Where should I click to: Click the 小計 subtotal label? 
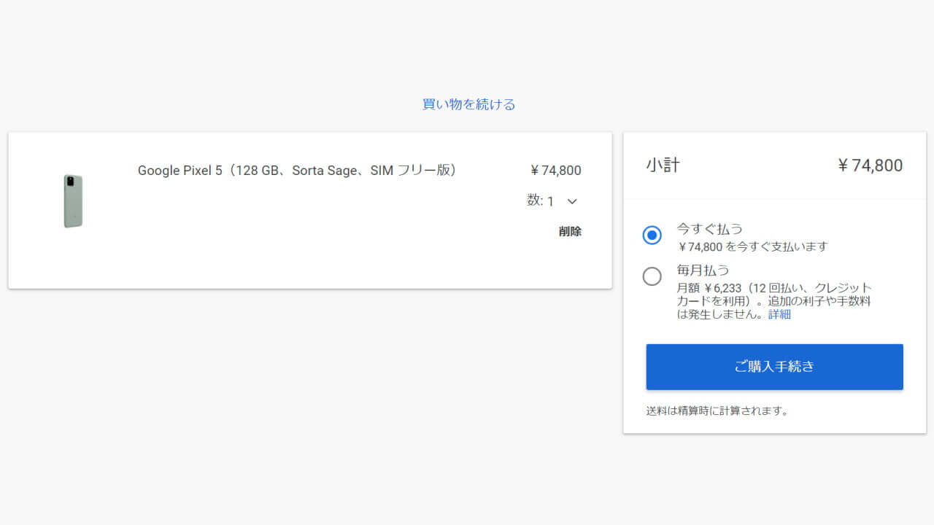[x=663, y=165]
